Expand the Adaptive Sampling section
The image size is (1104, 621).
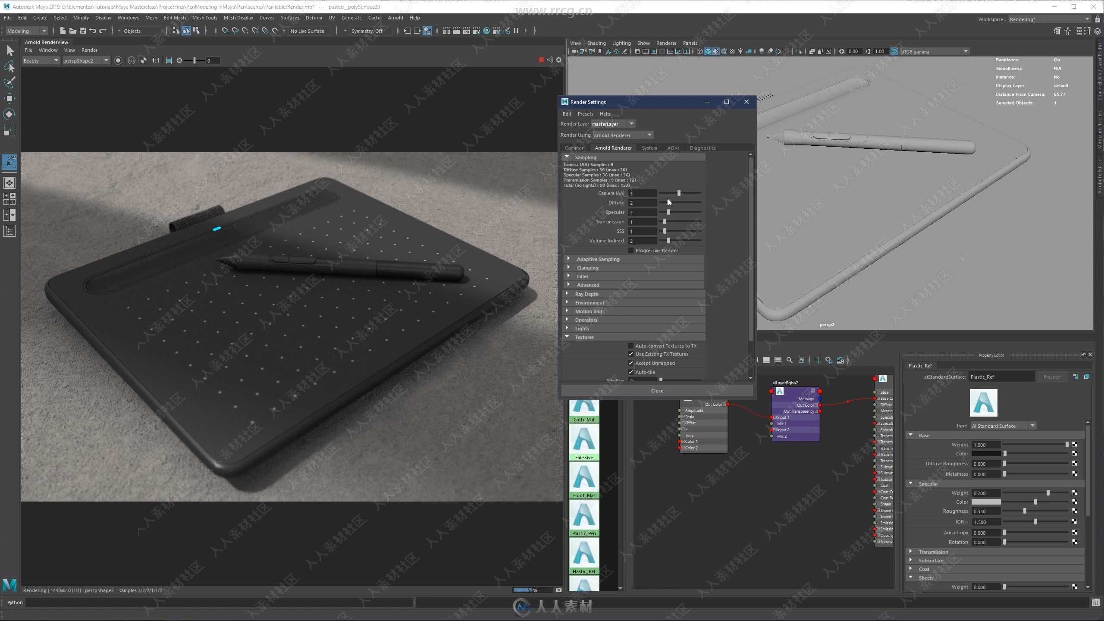[634, 259]
